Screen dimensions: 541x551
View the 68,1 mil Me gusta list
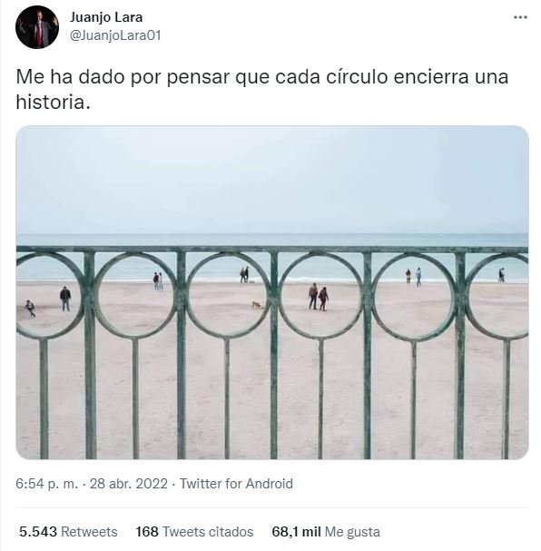(326, 532)
